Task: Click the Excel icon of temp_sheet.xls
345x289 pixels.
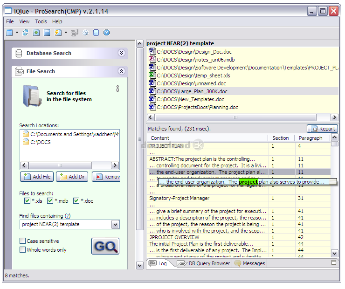Action: tap(152, 75)
